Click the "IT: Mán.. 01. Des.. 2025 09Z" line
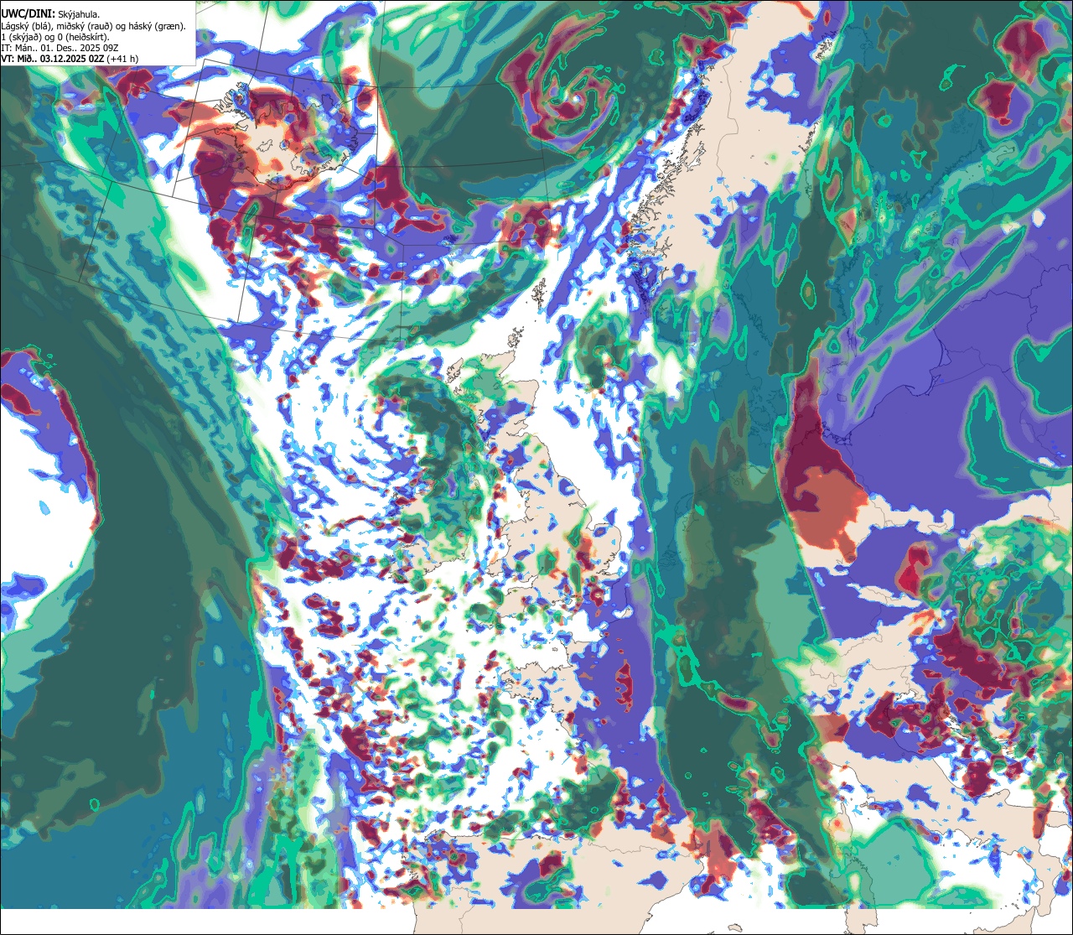Viewport: 1073px width, 935px height. click(x=61, y=48)
